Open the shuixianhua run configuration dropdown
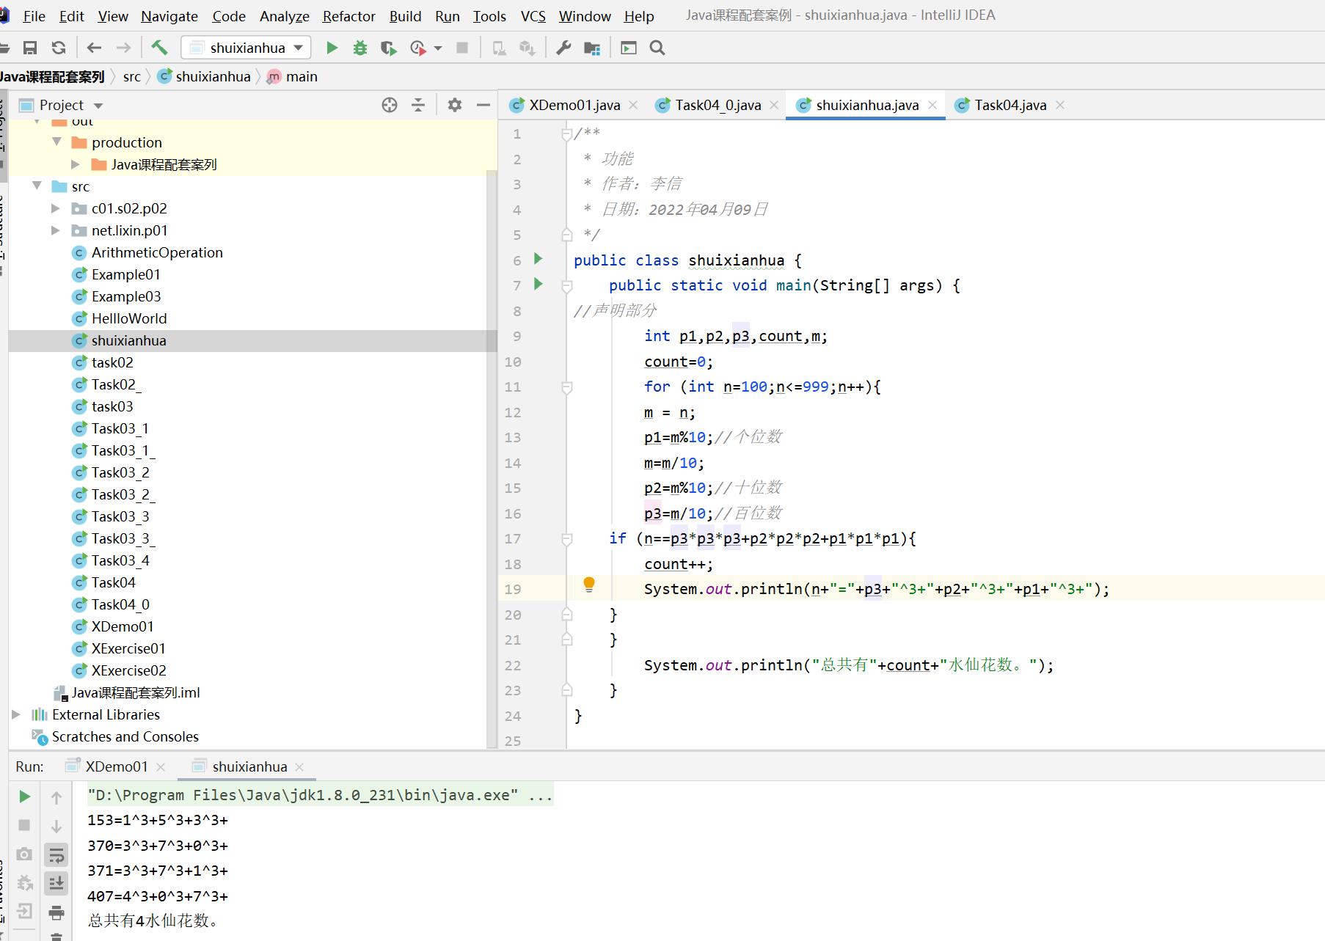This screenshot has width=1325, height=941. coord(246,48)
